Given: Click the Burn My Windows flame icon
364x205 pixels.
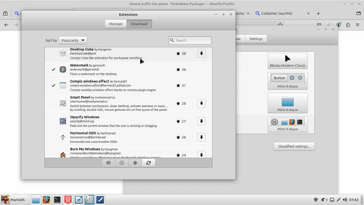Looking at the screenshot, I should pyautogui.click(x=63, y=155).
